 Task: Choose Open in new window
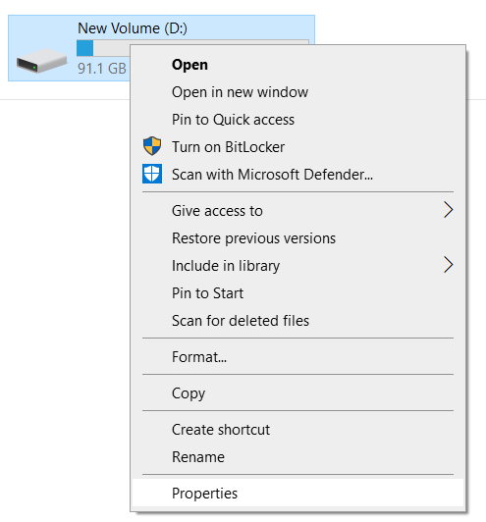pyautogui.click(x=297, y=92)
